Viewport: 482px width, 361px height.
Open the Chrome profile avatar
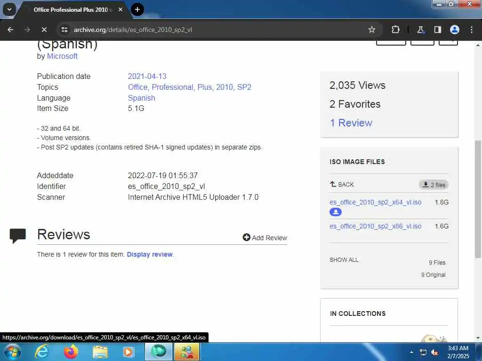(454, 30)
